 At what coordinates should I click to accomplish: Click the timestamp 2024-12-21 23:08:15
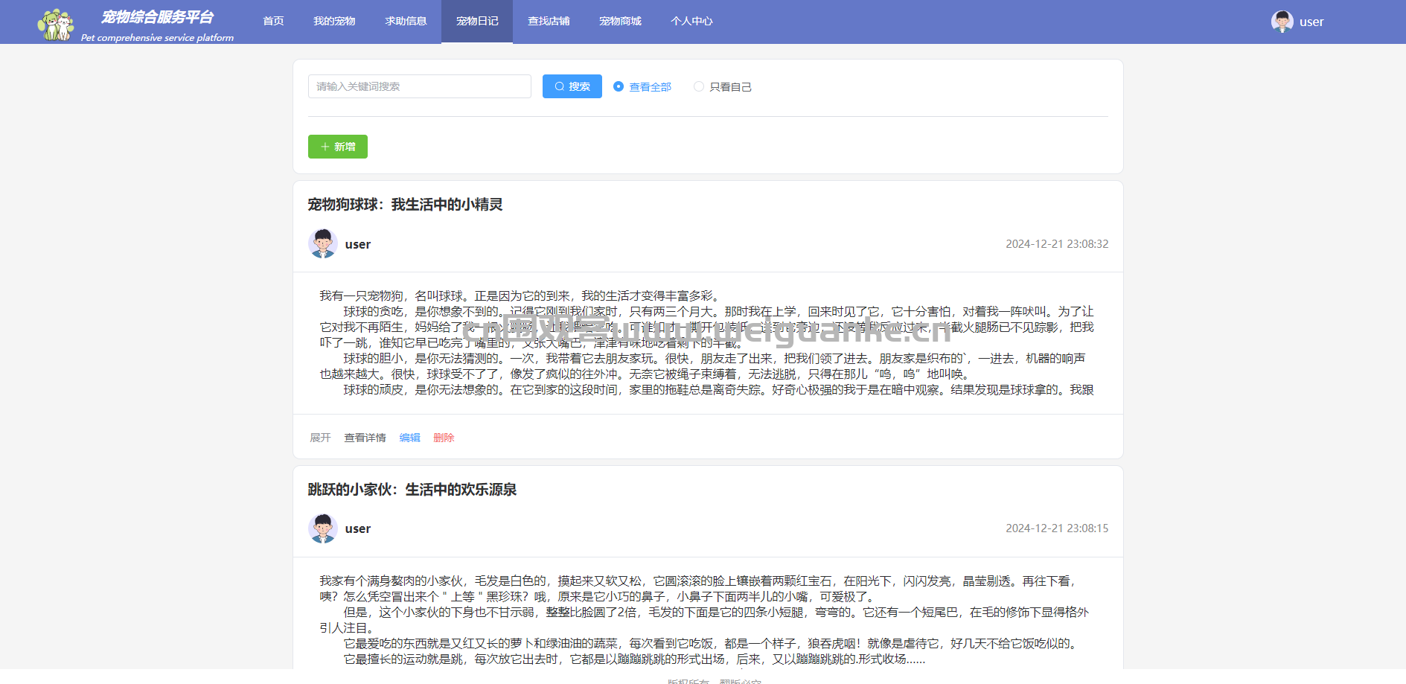[x=1057, y=528]
